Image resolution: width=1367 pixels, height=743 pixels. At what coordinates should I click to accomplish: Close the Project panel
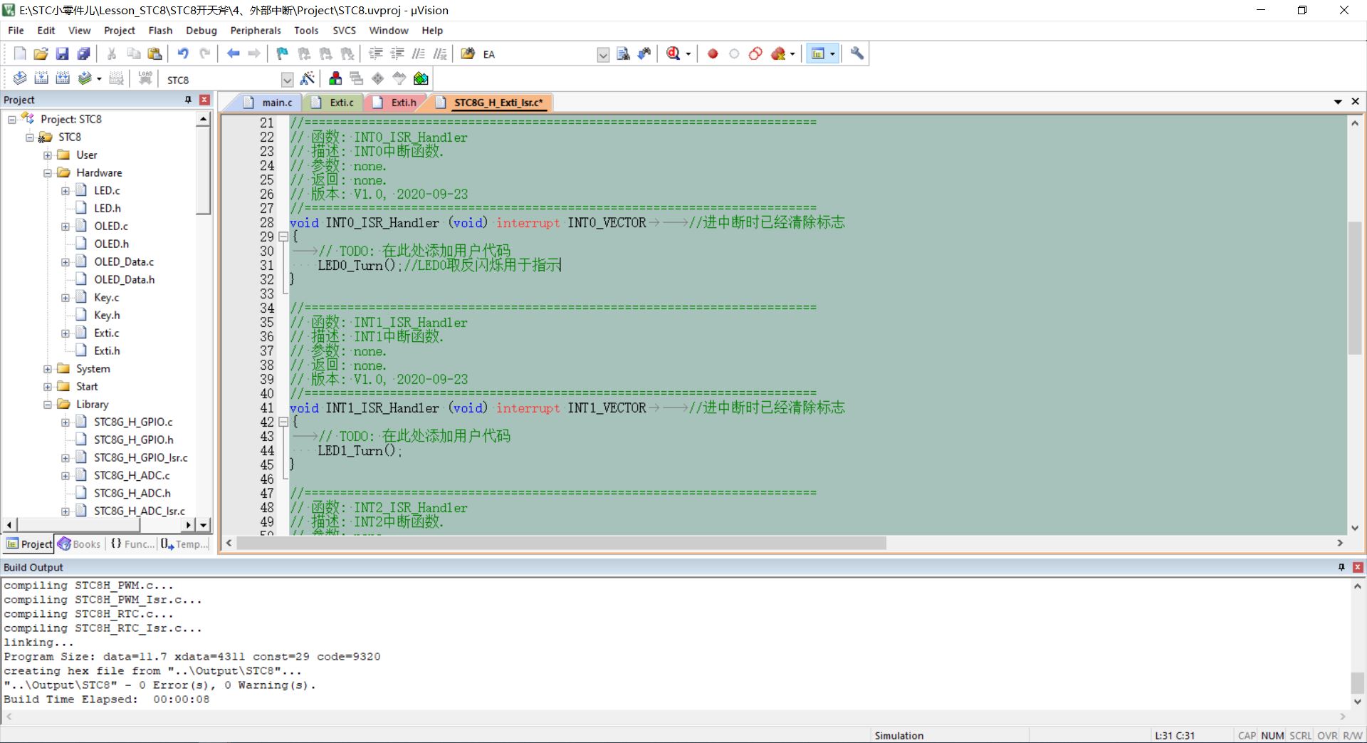tap(204, 100)
